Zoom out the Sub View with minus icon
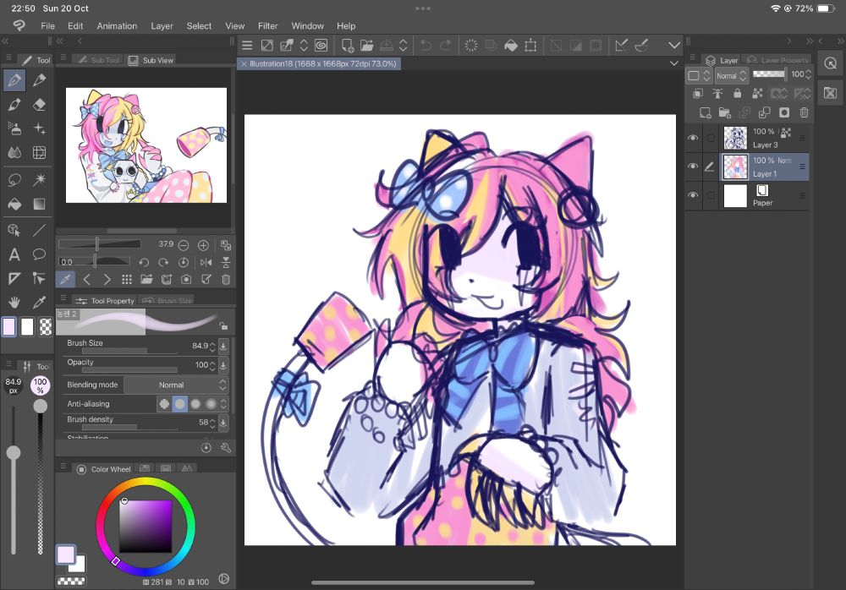 (184, 245)
